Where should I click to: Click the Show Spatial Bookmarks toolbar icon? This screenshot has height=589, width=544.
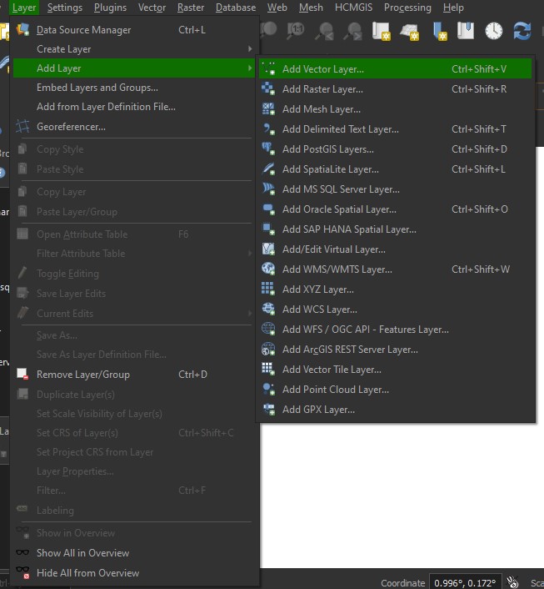click(466, 31)
